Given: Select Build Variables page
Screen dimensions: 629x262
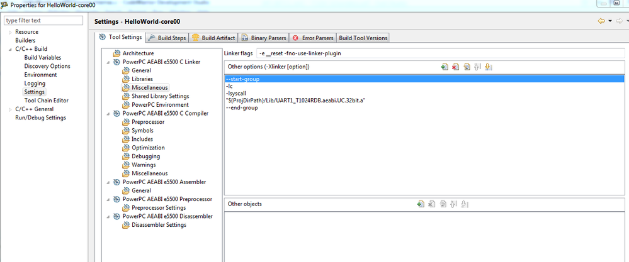Looking at the screenshot, I should pos(43,58).
